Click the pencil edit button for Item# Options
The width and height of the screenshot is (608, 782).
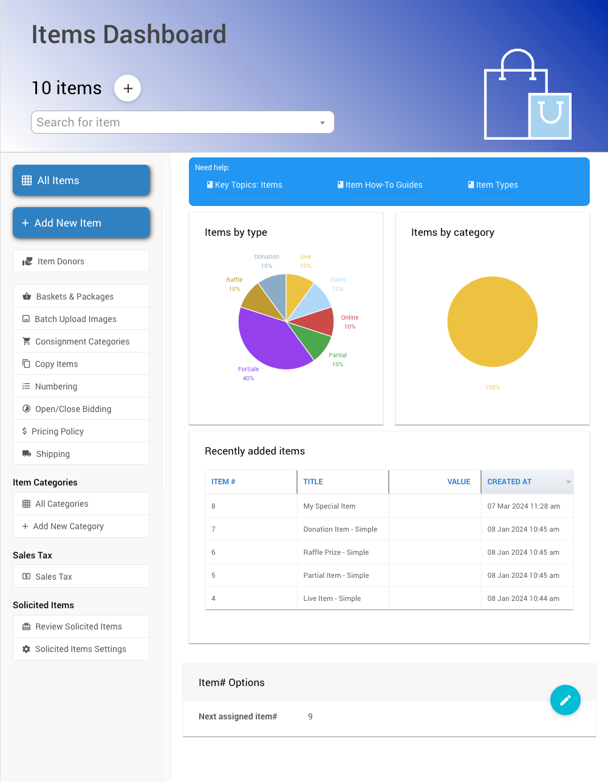point(565,700)
